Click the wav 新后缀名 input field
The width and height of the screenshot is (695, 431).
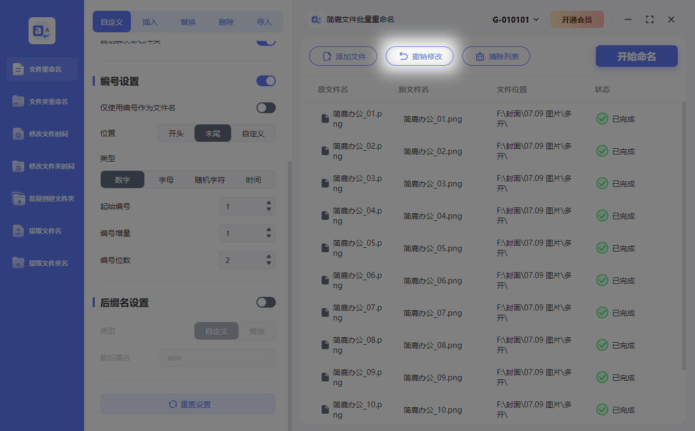tap(217, 357)
